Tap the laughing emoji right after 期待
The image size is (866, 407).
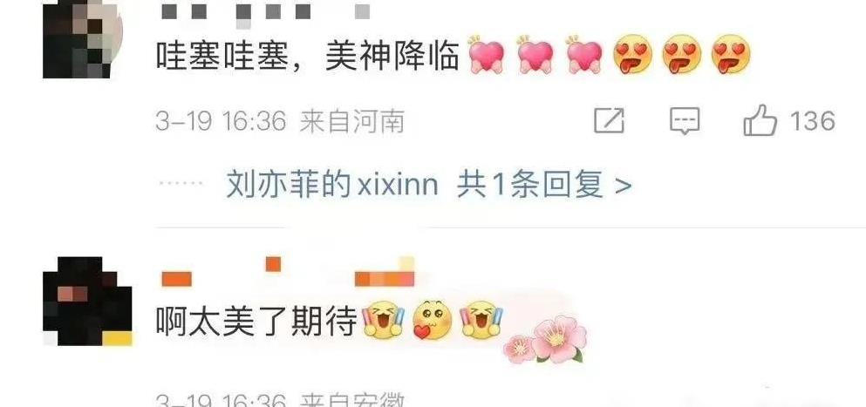point(384,321)
